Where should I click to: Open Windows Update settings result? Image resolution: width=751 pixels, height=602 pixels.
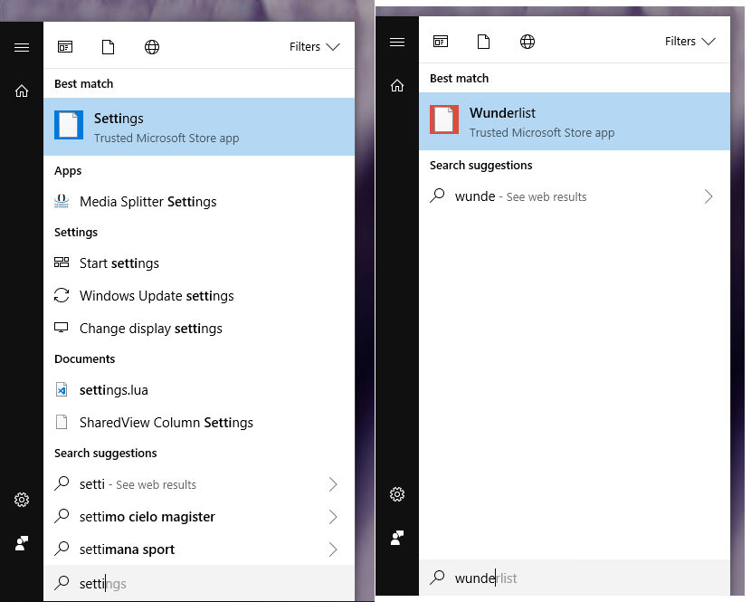[x=156, y=295]
